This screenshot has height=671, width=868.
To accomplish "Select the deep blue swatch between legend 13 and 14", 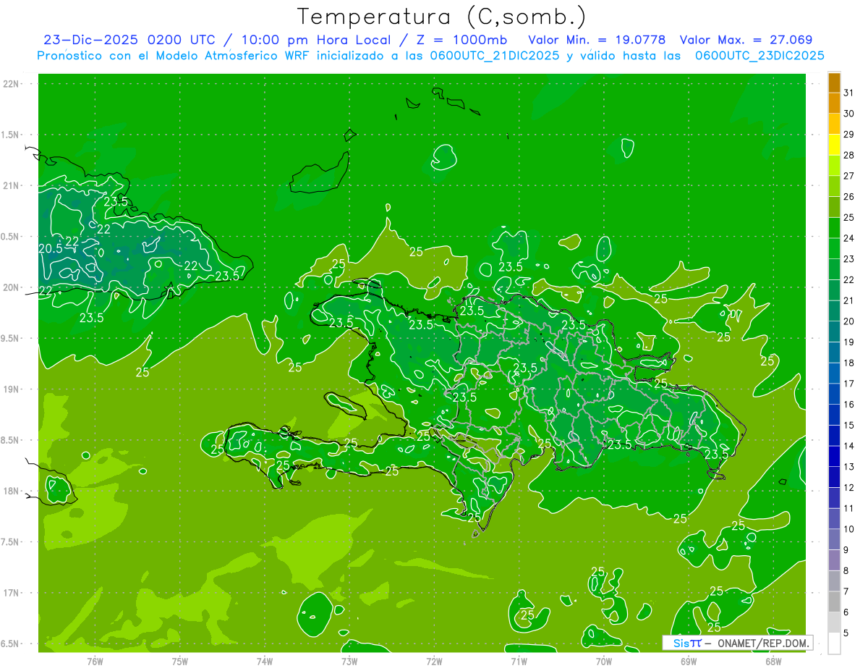I will pyautogui.click(x=834, y=456).
